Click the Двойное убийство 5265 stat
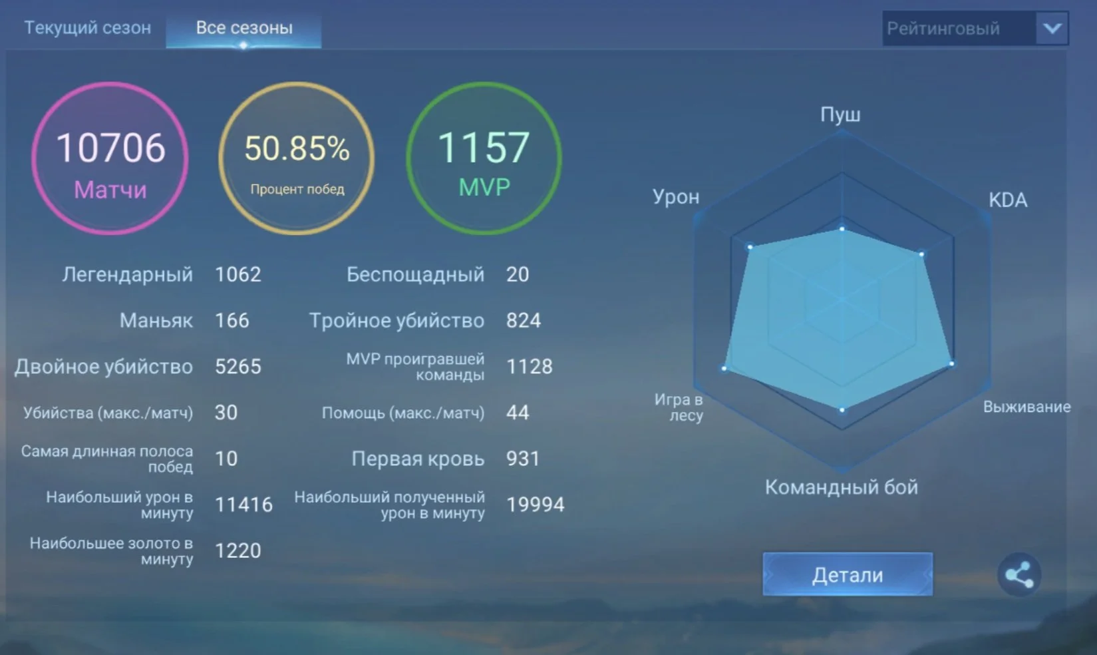The image size is (1097, 655). pyautogui.click(x=138, y=366)
